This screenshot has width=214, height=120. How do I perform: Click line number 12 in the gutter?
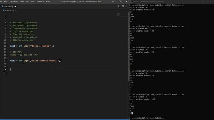5,46
